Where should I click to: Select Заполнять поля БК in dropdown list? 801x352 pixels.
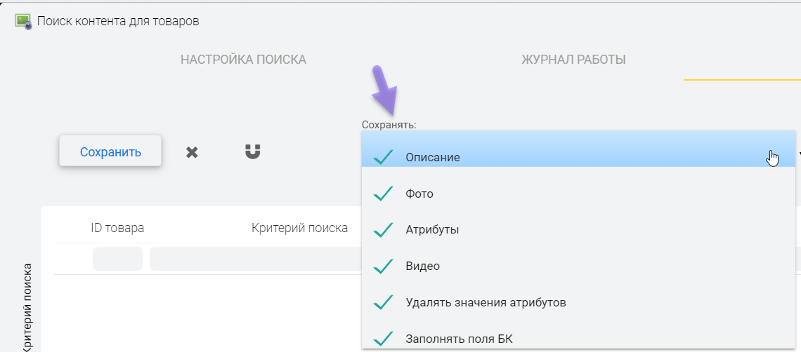[459, 339]
